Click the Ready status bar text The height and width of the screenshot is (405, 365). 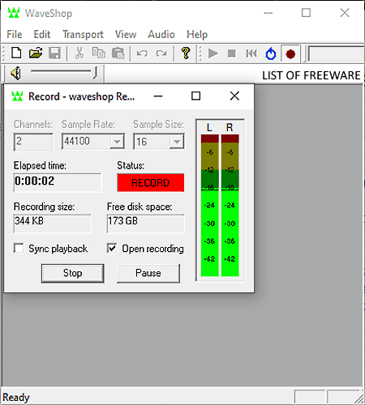click(x=16, y=398)
